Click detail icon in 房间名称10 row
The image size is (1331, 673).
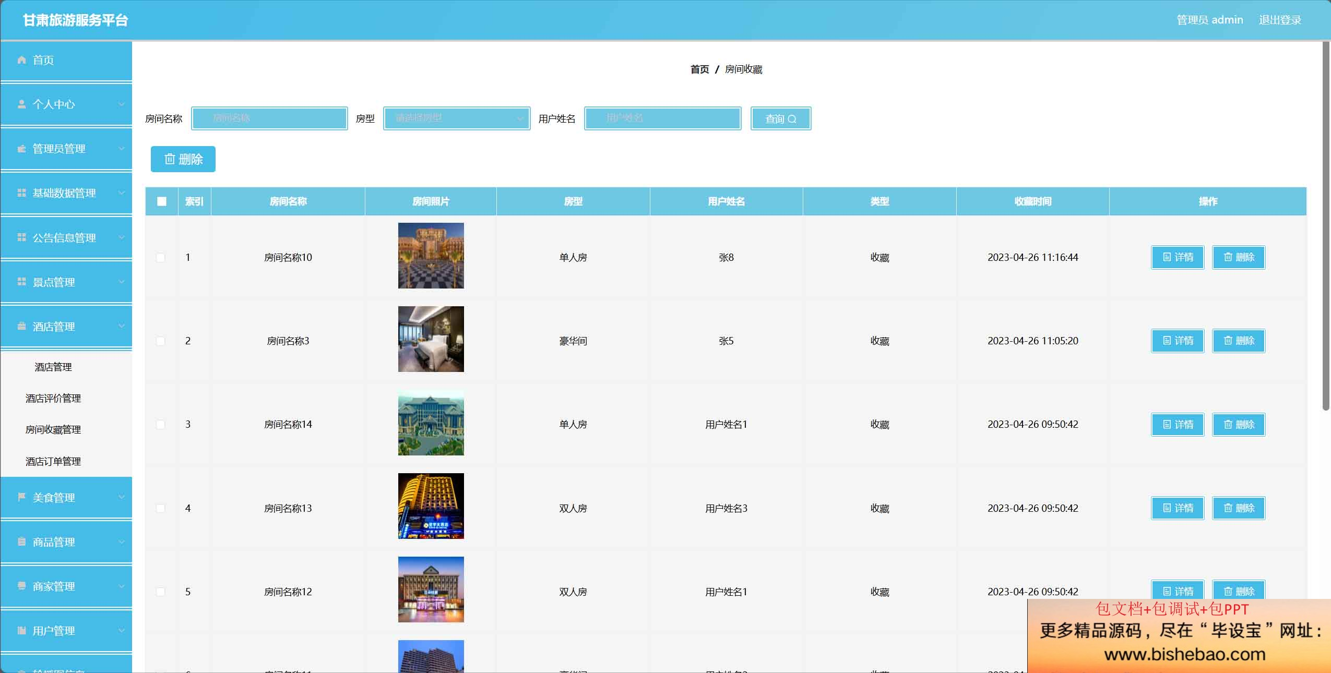tap(1167, 257)
